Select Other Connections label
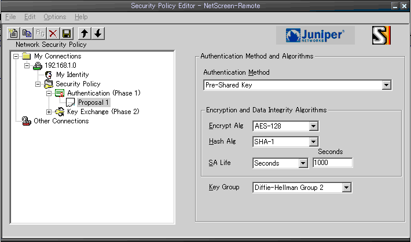The height and width of the screenshot is (242, 411). pos(61,121)
